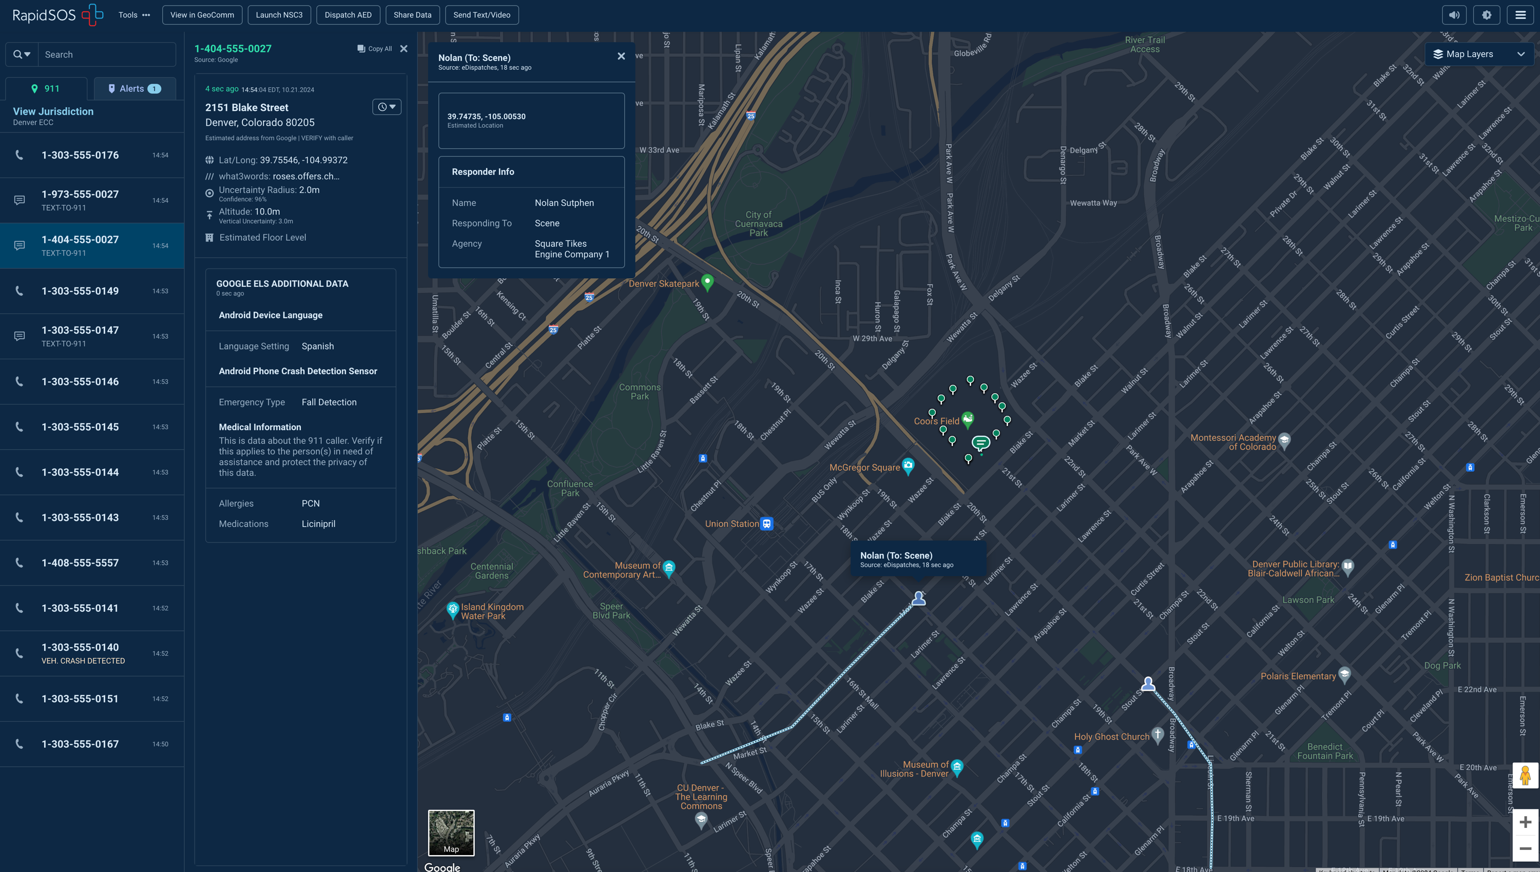Click phone icon for 1-303-555-0143

click(x=20, y=517)
